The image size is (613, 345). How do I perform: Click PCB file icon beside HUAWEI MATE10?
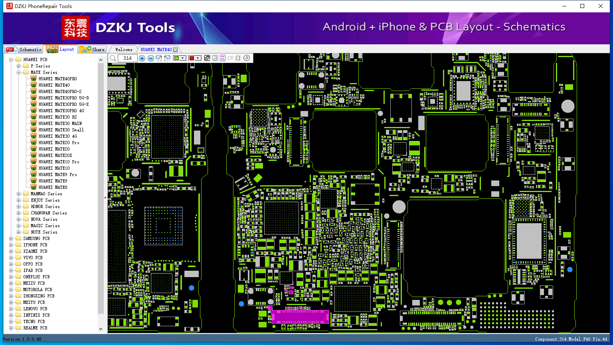point(34,168)
